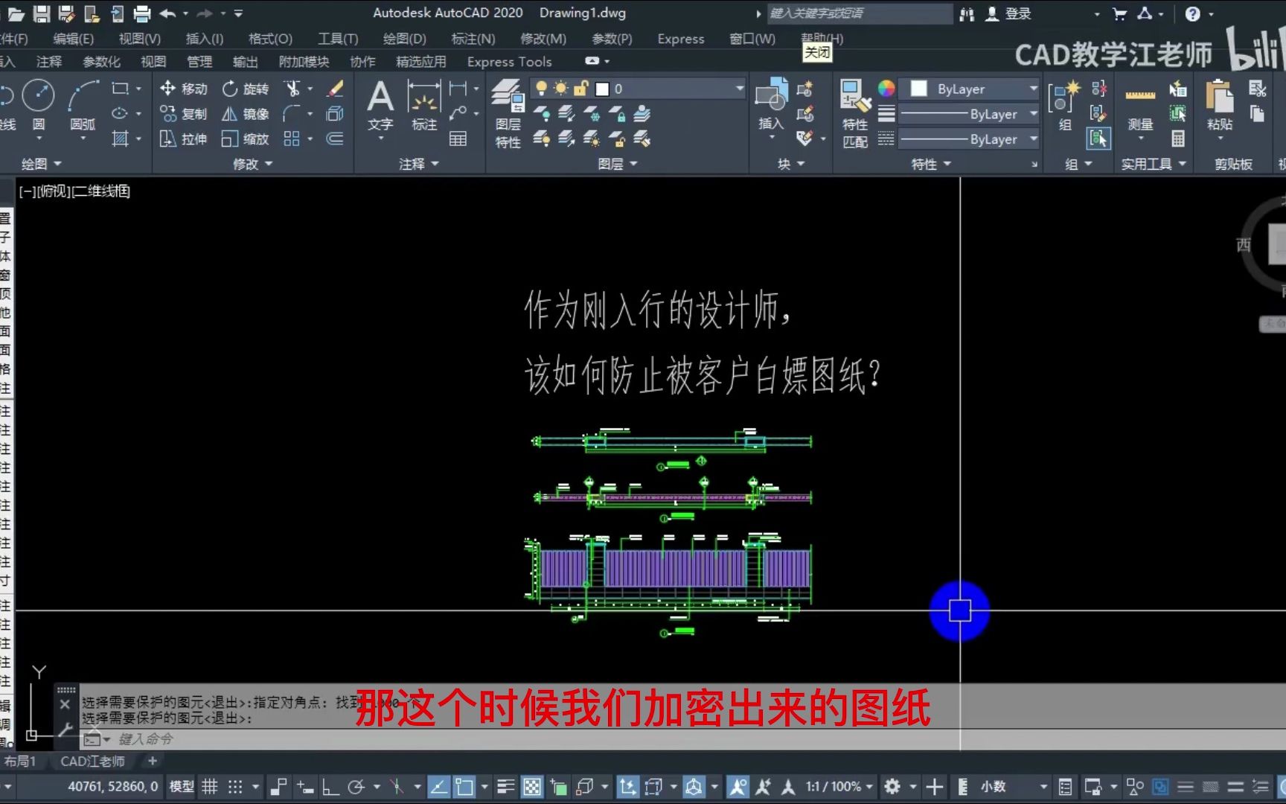The height and width of the screenshot is (804, 1286).
Task: Switch to the Express Tools ribbon tab
Action: (508, 62)
